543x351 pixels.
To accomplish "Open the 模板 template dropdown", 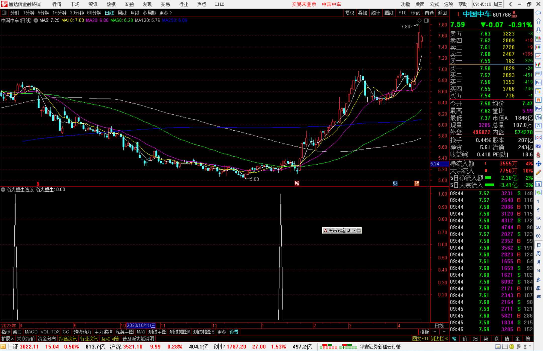I will pos(425,332).
